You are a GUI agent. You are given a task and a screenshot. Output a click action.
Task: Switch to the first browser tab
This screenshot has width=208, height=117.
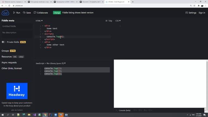(x=13, y=2)
